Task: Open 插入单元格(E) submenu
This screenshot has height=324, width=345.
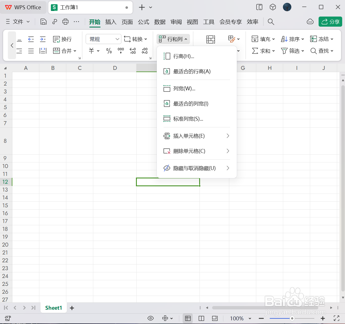Action: [x=197, y=136]
